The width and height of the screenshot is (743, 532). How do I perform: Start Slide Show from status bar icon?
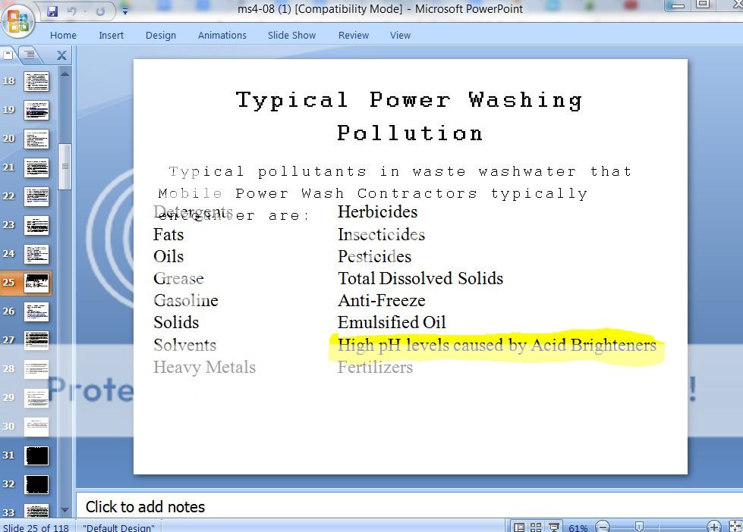(554, 527)
